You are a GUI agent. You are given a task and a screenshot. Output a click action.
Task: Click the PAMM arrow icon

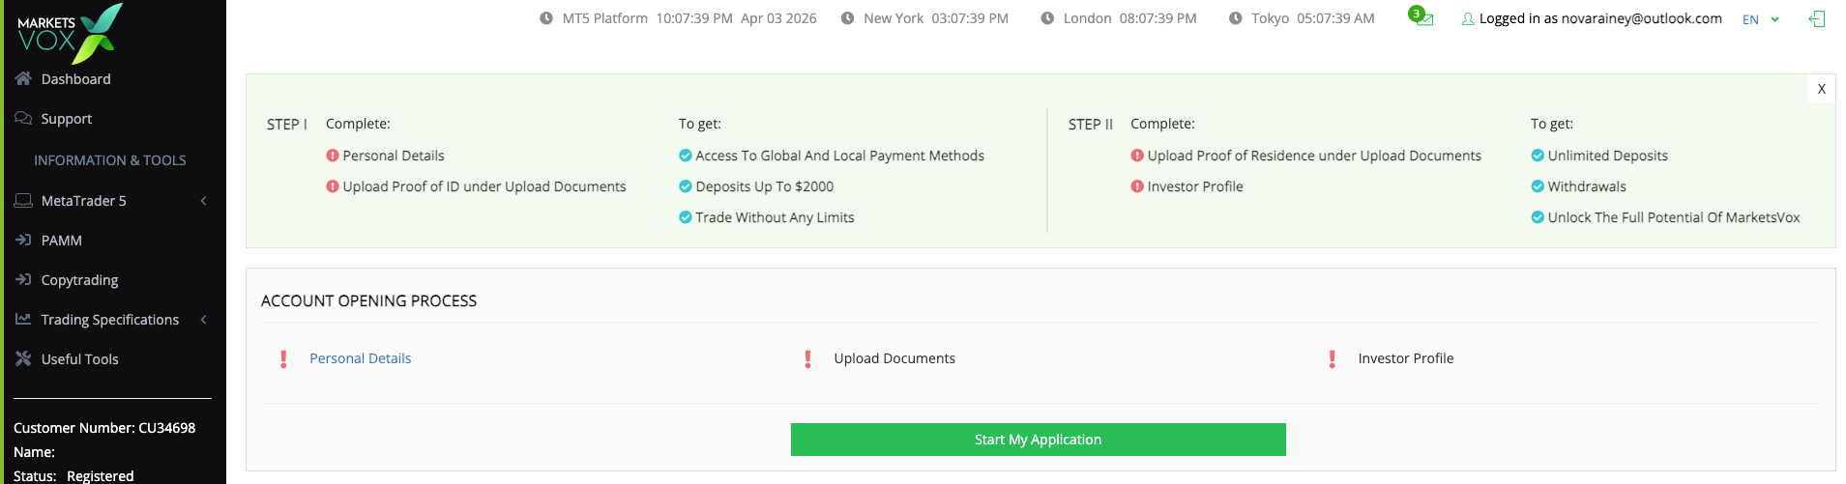tap(23, 240)
